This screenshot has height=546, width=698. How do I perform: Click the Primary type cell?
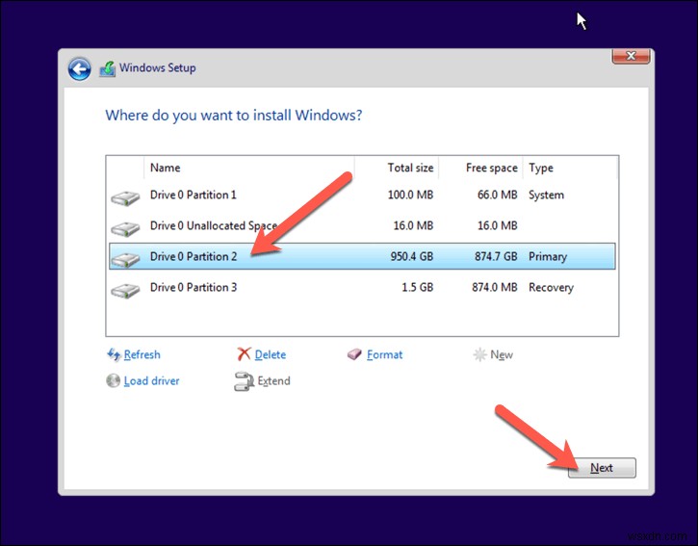(x=548, y=256)
